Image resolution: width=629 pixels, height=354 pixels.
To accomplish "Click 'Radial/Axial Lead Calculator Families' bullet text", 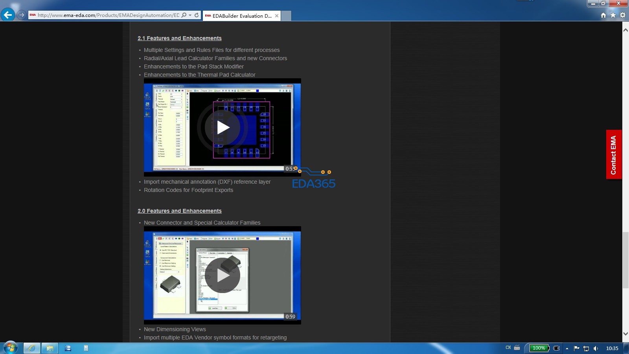I will 215,58.
